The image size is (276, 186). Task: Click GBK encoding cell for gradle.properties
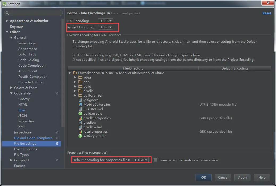pyautogui.click(x=215, y=118)
